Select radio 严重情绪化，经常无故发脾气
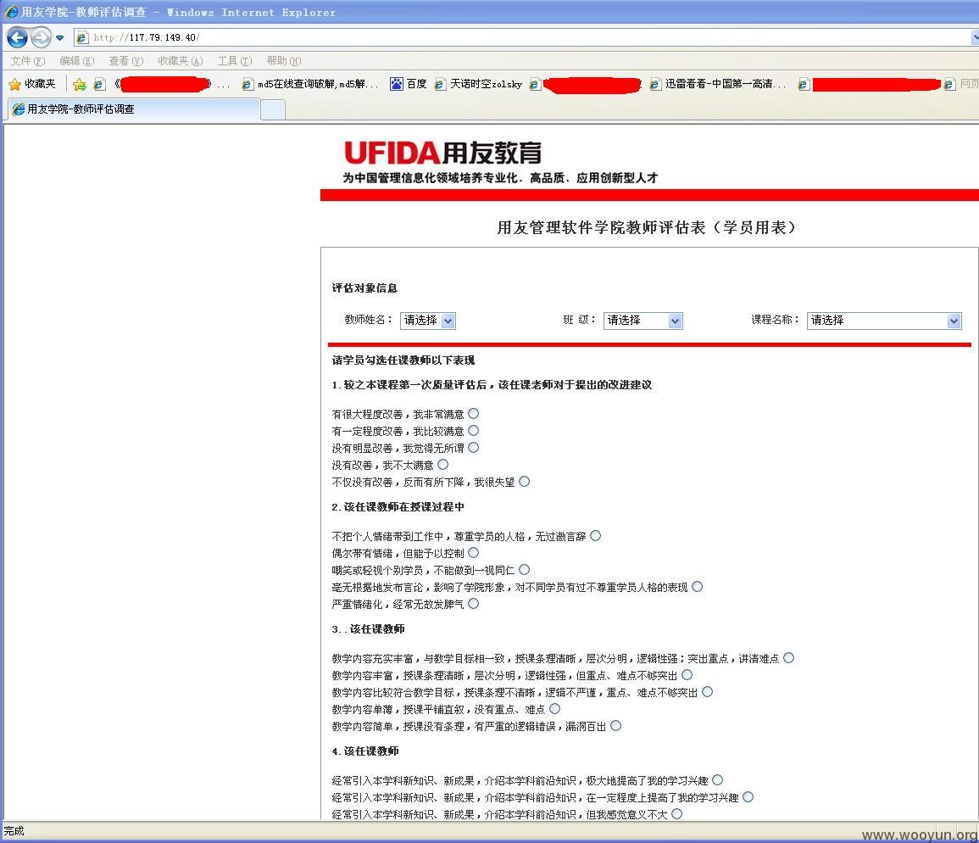The height and width of the screenshot is (843, 979). 473,603
